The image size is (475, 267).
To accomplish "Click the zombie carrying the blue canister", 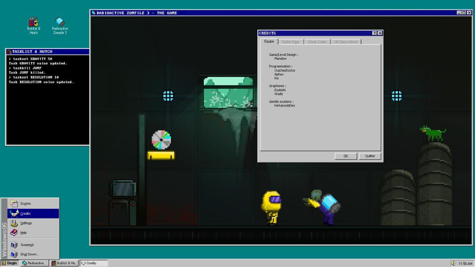I will [x=322, y=207].
